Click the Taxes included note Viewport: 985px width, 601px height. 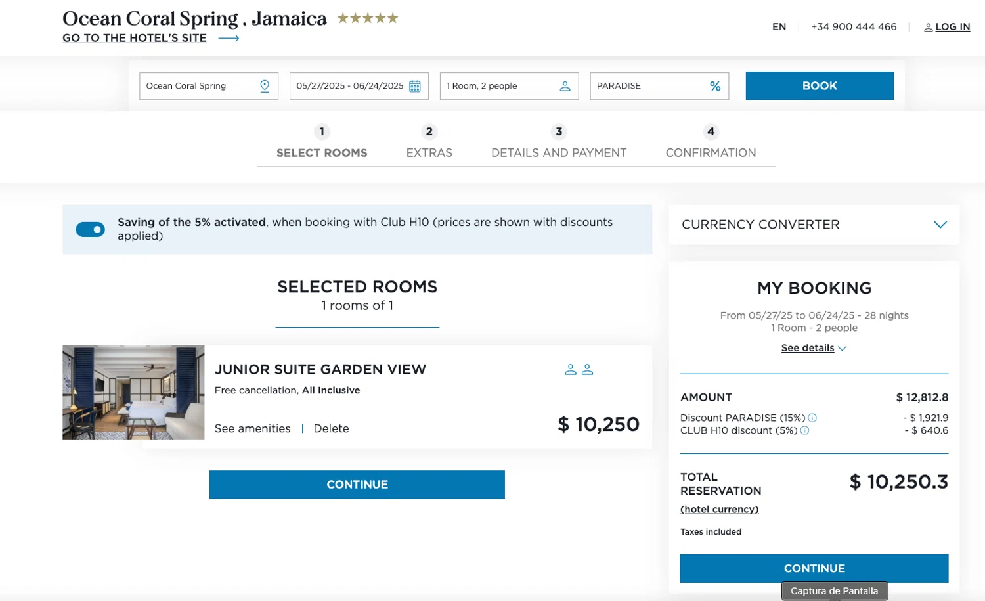711,532
